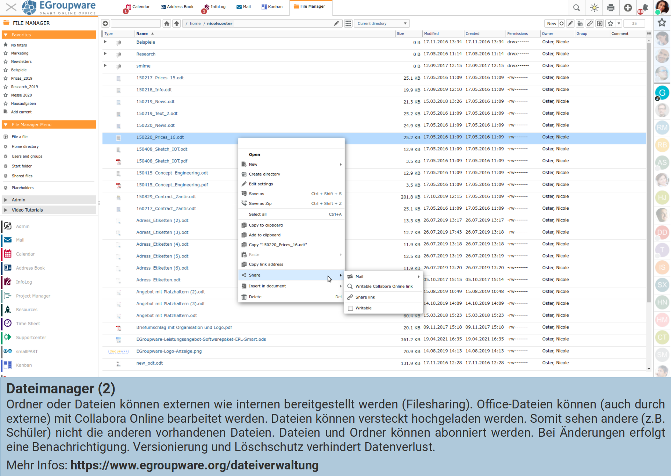Screen dimensions: 671x476
Task: Click the up-arrow parent directory icon
Action: click(x=177, y=24)
